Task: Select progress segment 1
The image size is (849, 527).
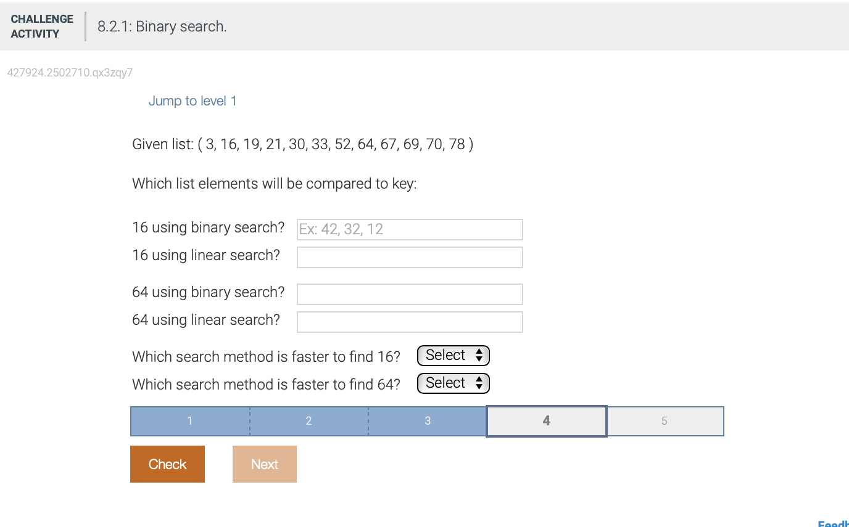Action: point(189,421)
